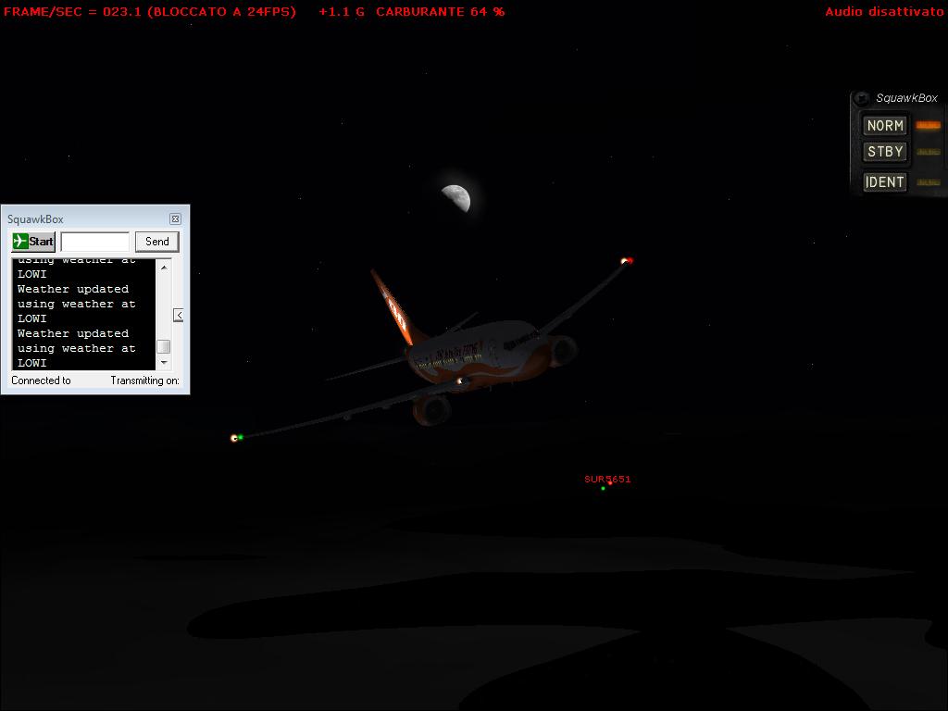Click the SquawkBox Start button
Image resolution: width=948 pixels, height=711 pixels.
point(33,242)
